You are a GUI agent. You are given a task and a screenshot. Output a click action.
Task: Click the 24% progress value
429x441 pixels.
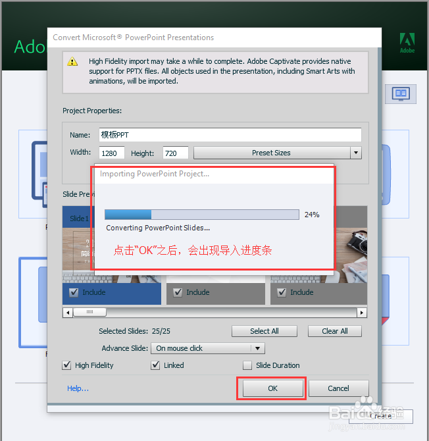tap(312, 215)
